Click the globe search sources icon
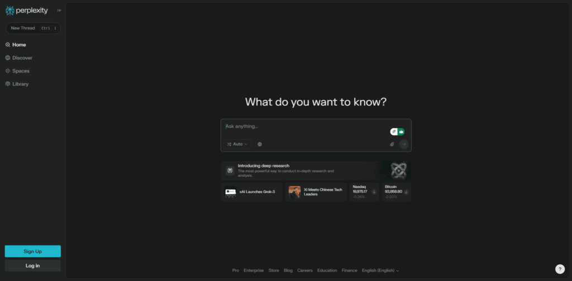Viewport: 572px width, 281px height. coord(260,144)
